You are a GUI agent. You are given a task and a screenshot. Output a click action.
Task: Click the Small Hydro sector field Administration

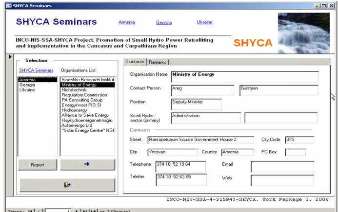click(206, 118)
